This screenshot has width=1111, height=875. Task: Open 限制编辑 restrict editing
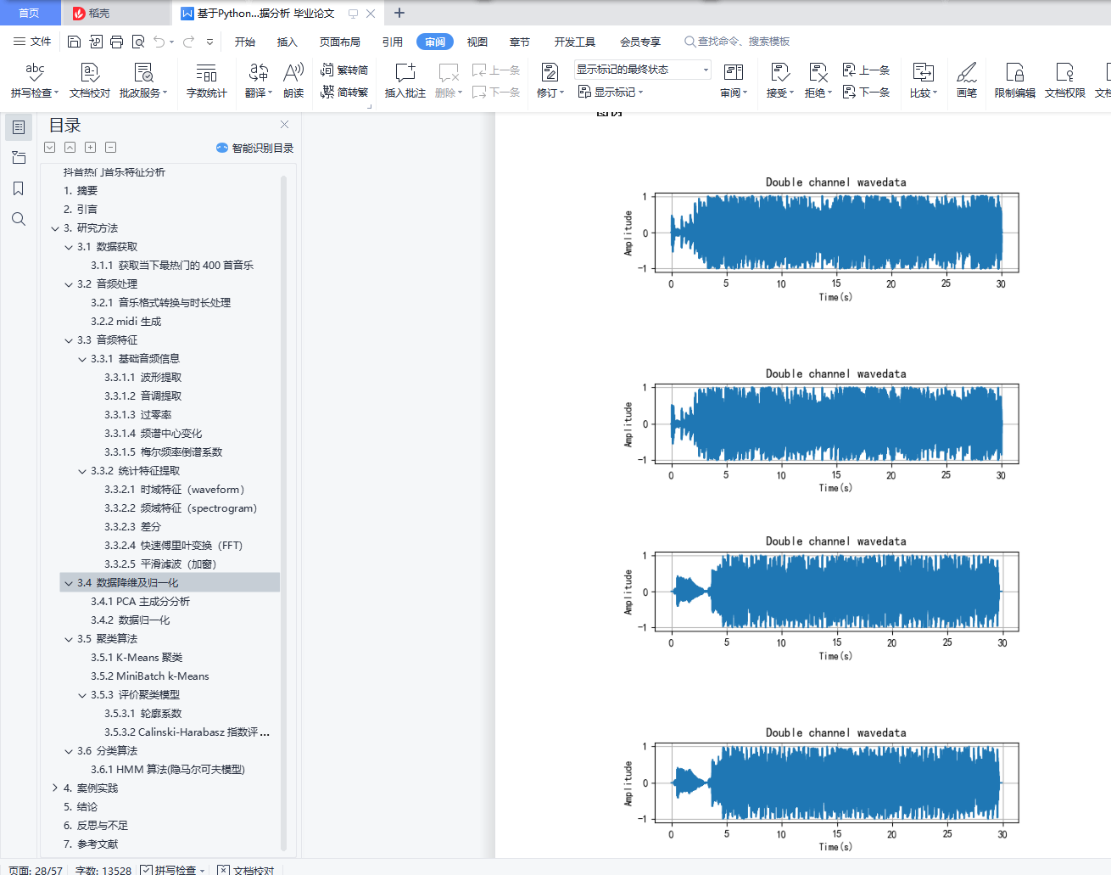point(1015,81)
